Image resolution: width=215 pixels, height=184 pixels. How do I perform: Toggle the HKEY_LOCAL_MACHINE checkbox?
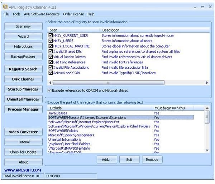pyautogui.click(x=51, y=46)
